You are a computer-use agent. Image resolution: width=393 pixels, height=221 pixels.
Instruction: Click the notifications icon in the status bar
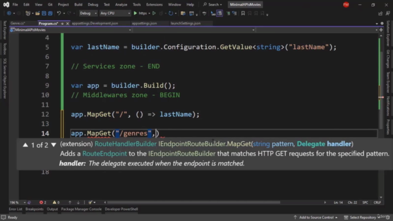[387, 217]
